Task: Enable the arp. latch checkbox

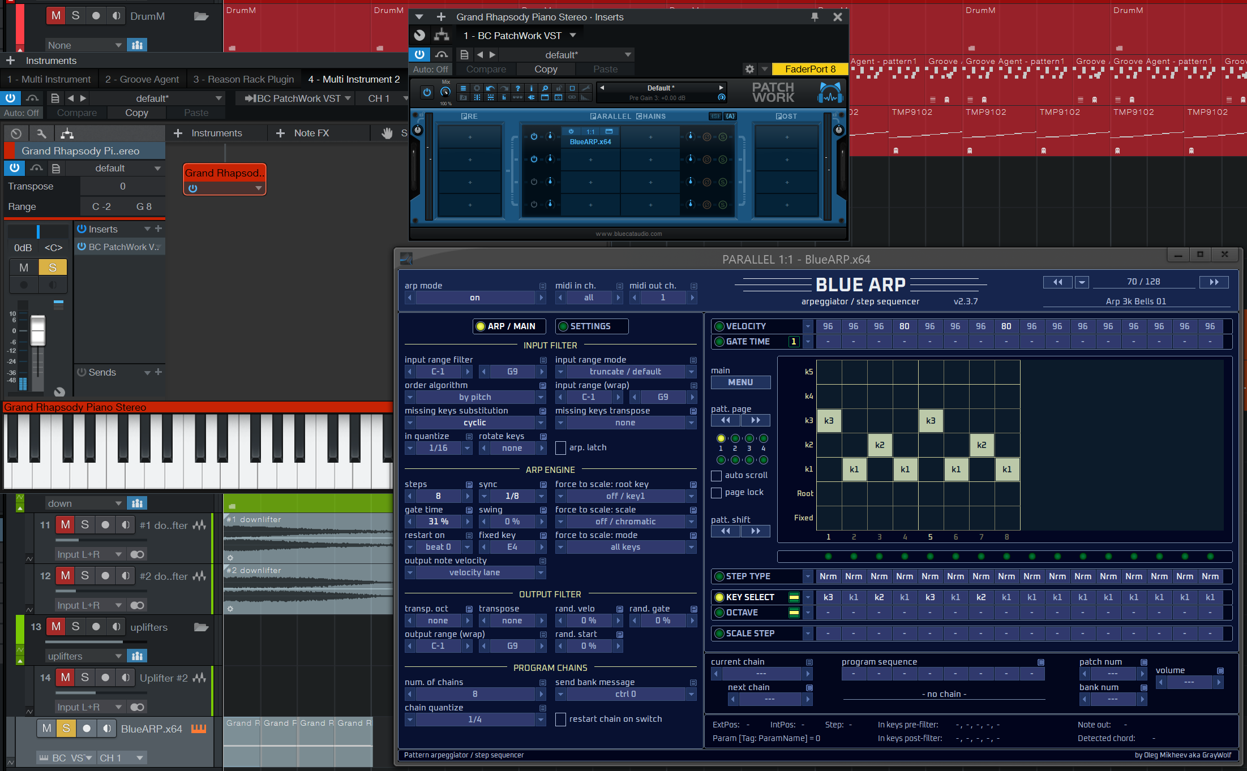Action: pos(560,448)
